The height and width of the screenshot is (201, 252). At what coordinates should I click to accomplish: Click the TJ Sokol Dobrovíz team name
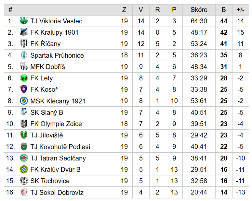[57, 192]
